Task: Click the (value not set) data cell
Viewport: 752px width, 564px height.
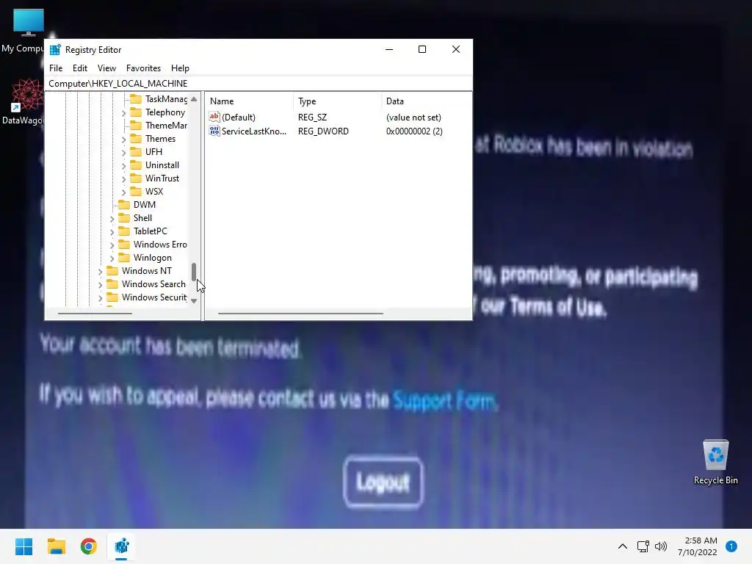Action: pyautogui.click(x=413, y=117)
